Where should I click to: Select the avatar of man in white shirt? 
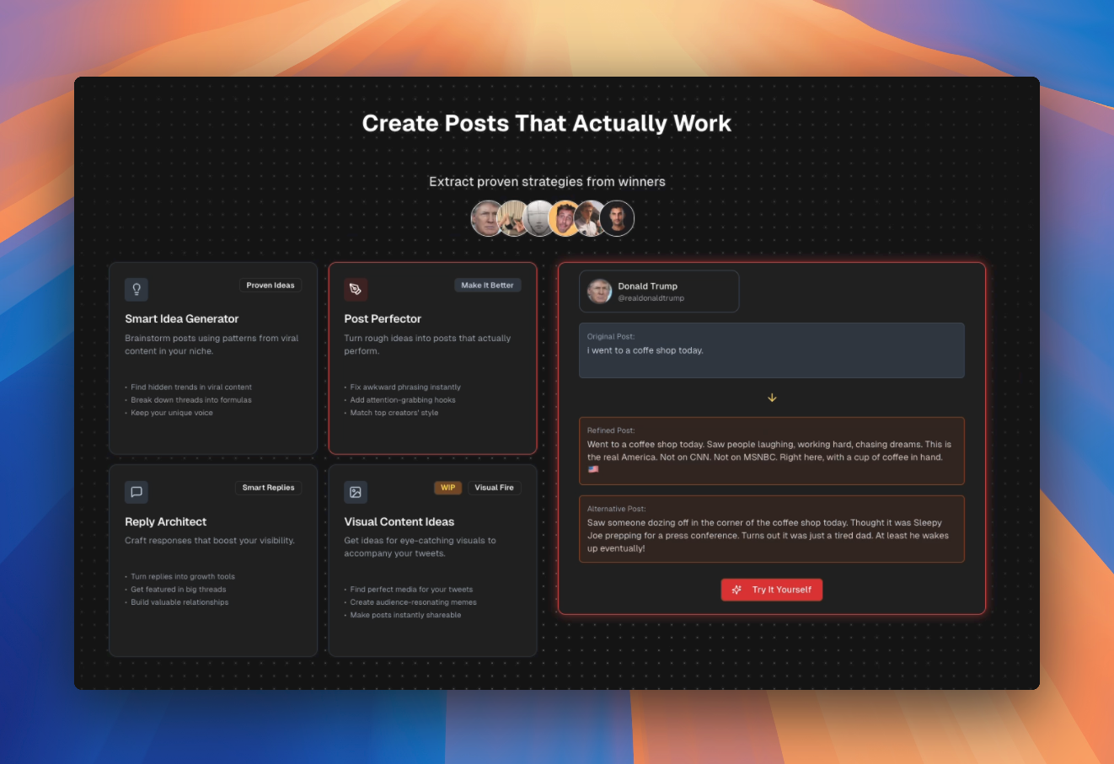pyautogui.click(x=588, y=218)
